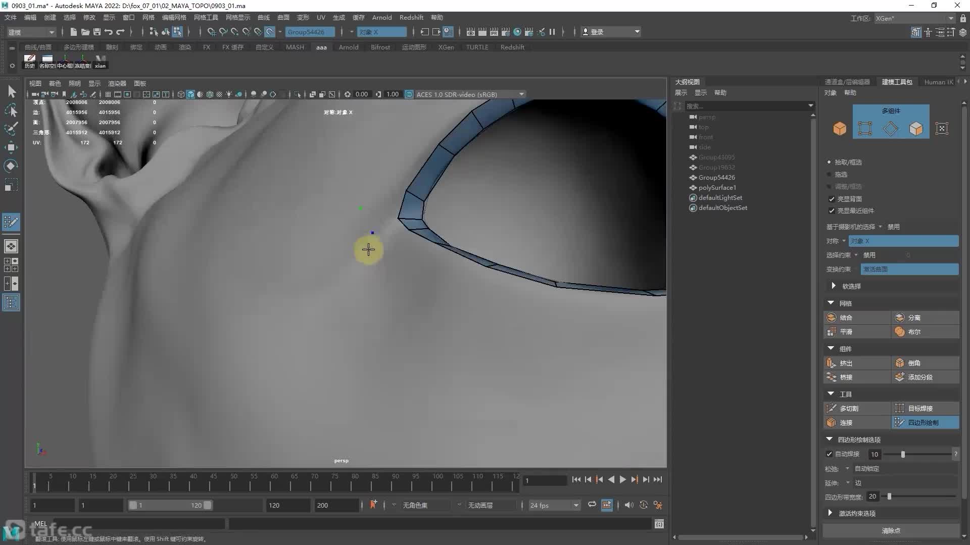
Task: Toggle the sound icon in the range bar
Action: [x=629, y=505]
